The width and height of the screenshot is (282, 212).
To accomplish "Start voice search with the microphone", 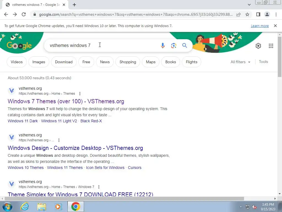I will pos(162,46).
